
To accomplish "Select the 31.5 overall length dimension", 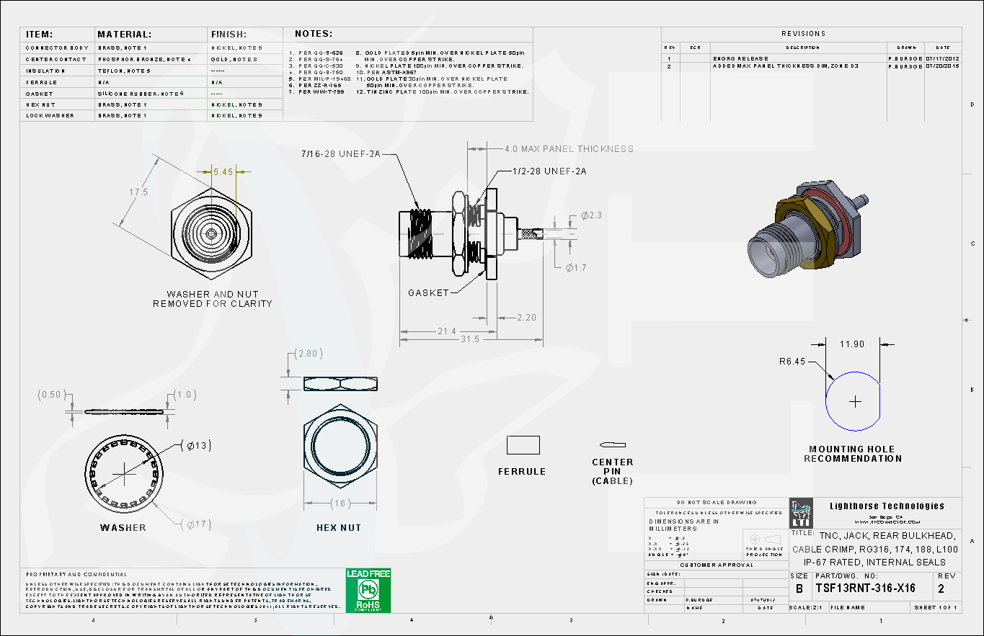I will pyautogui.click(x=469, y=339).
